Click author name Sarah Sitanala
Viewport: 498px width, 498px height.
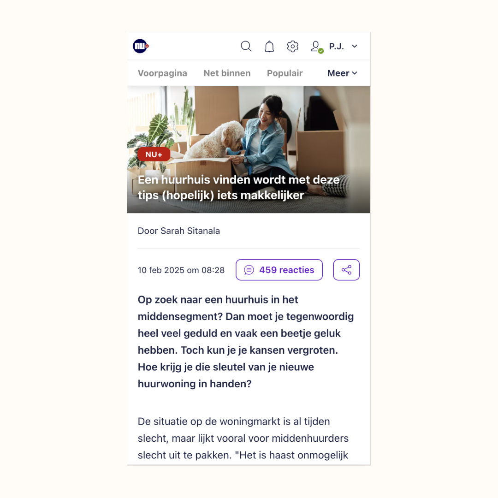coord(190,231)
